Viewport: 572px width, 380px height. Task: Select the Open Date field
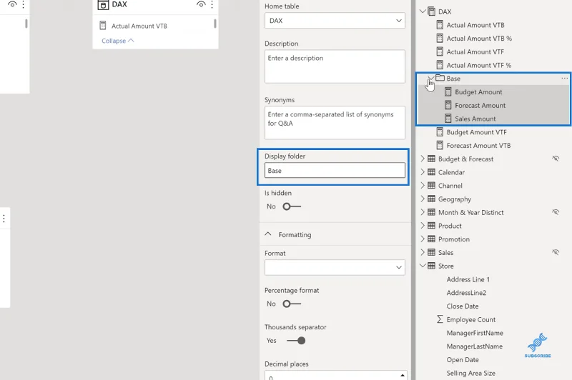[463, 359]
